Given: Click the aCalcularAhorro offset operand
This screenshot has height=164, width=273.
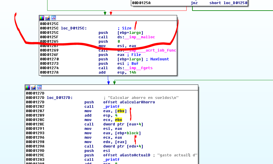Looking at the screenshot, I should pos(129,102).
